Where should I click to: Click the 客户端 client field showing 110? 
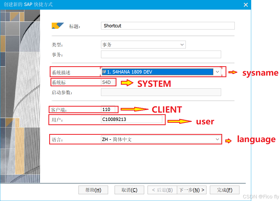click(x=108, y=109)
